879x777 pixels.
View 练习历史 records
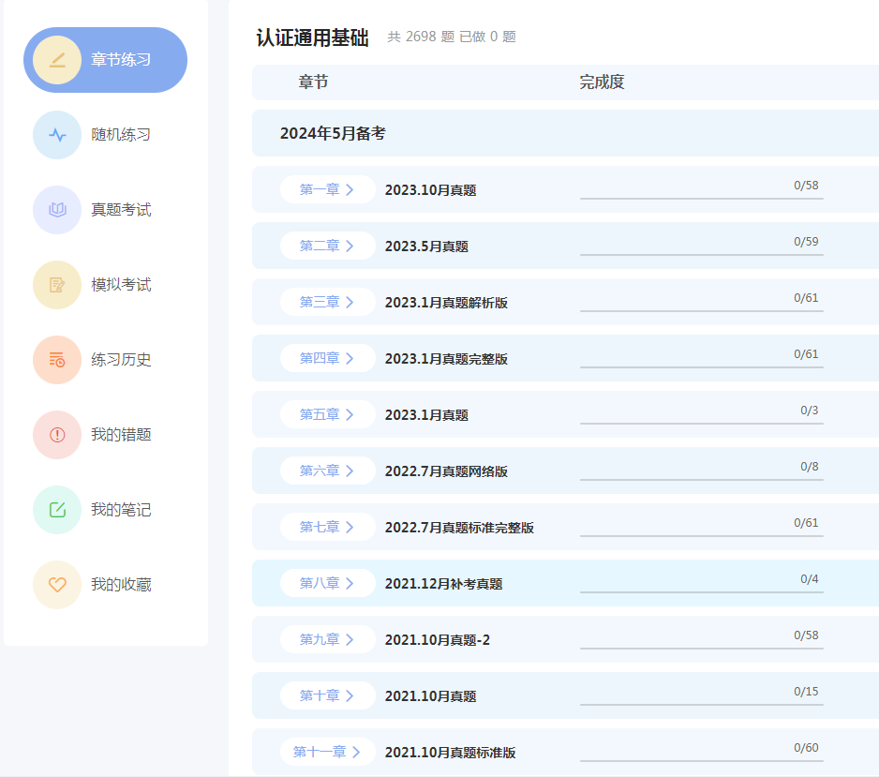pos(121,360)
